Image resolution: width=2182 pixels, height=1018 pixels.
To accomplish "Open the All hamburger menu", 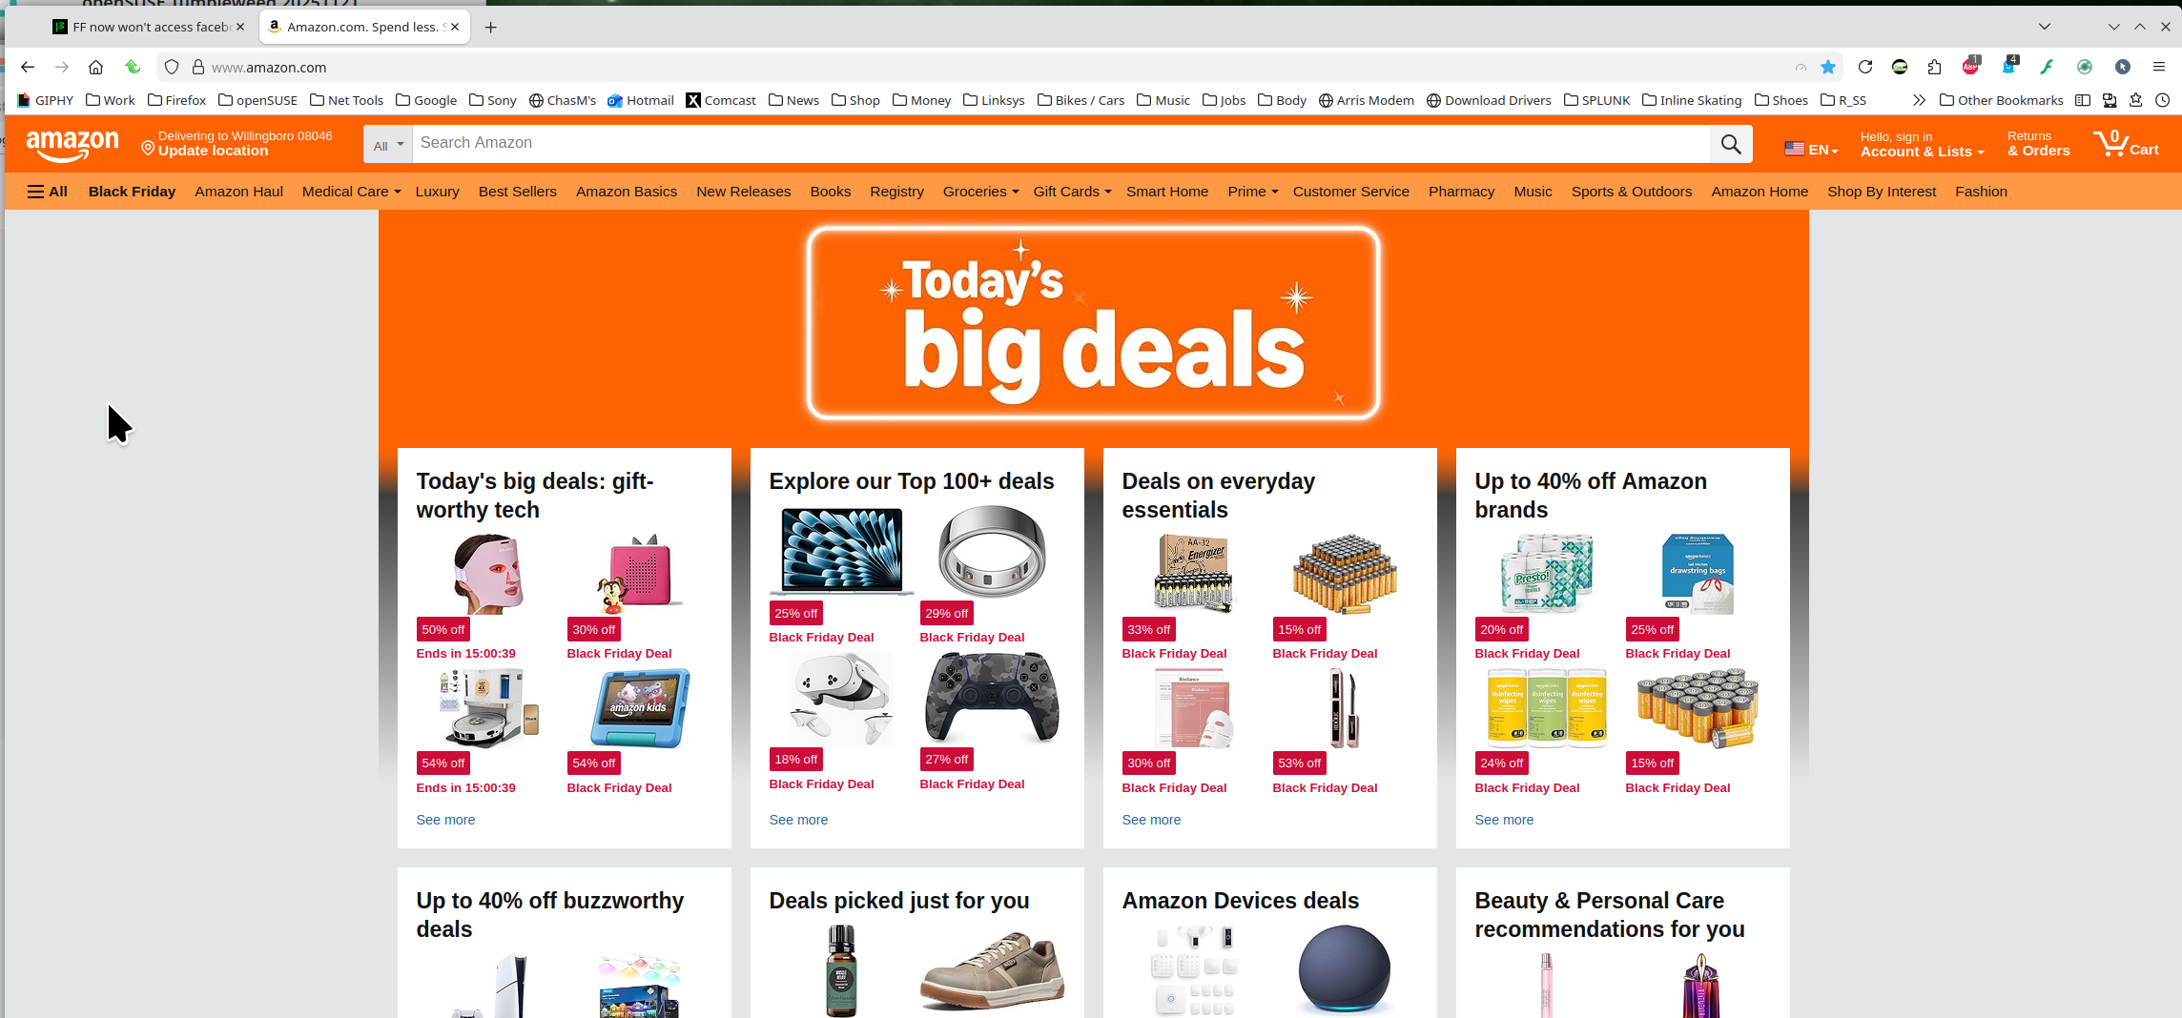I will (x=48, y=192).
